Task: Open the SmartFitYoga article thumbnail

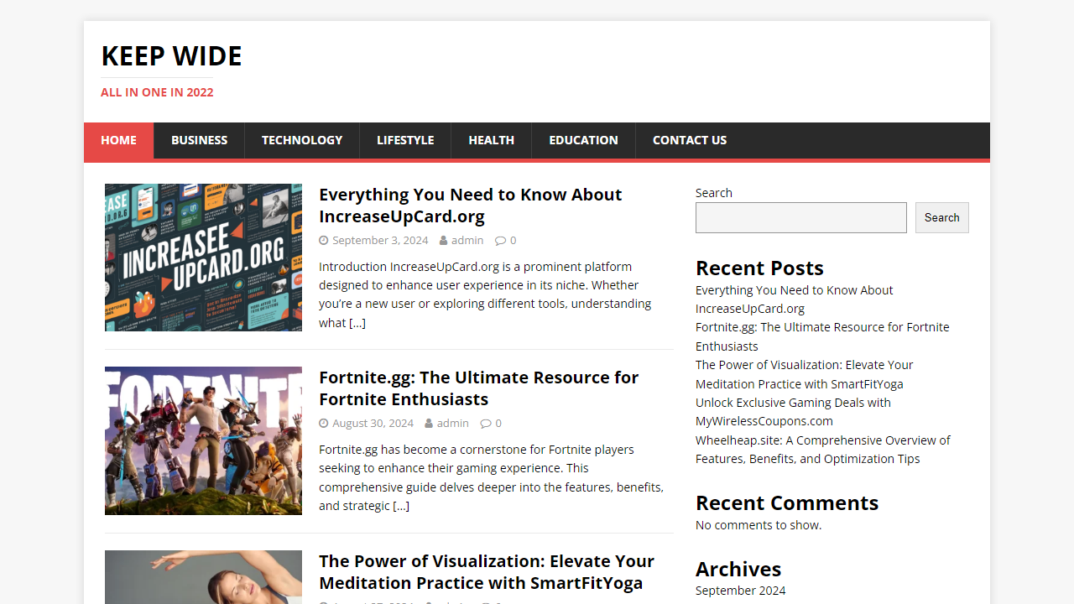Action: [203, 577]
